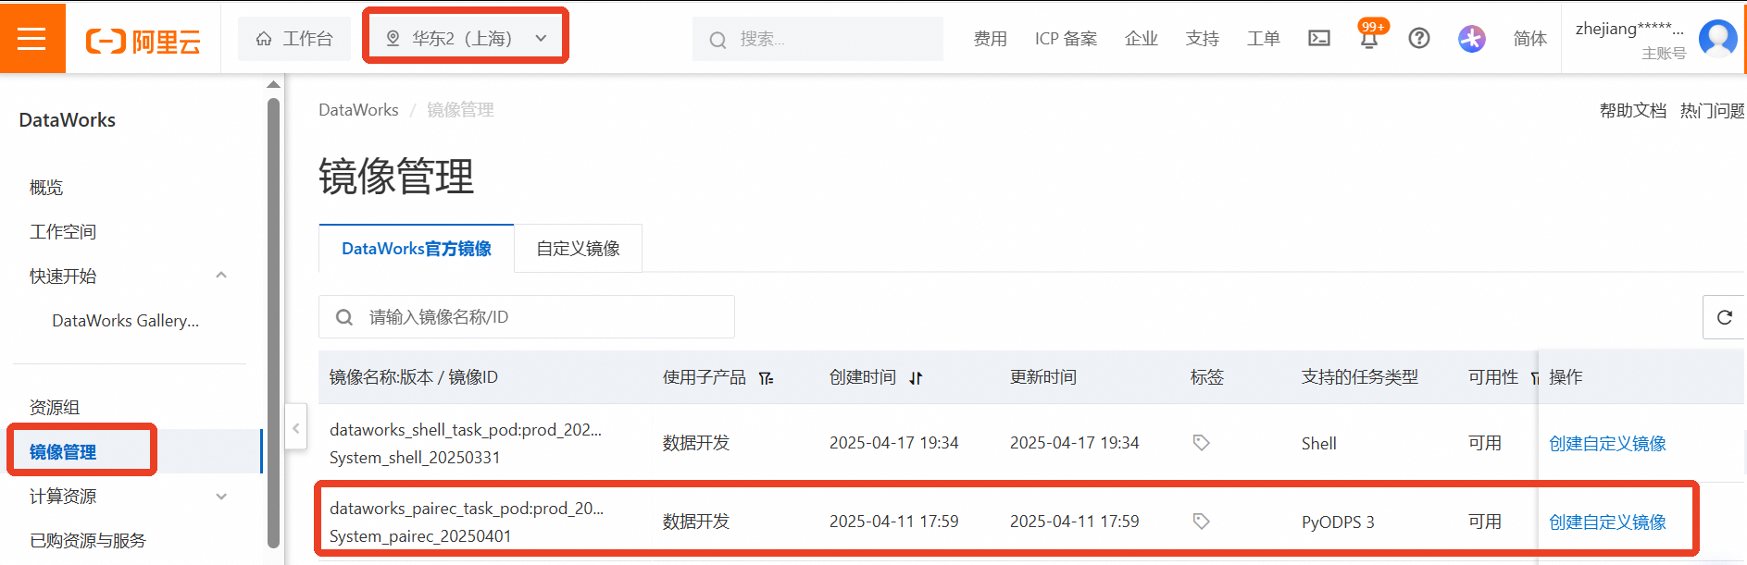Image resolution: width=1747 pixels, height=565 pixels.
Task: Click the sidebar vertical scrollbar
Action: pos(273,324)
